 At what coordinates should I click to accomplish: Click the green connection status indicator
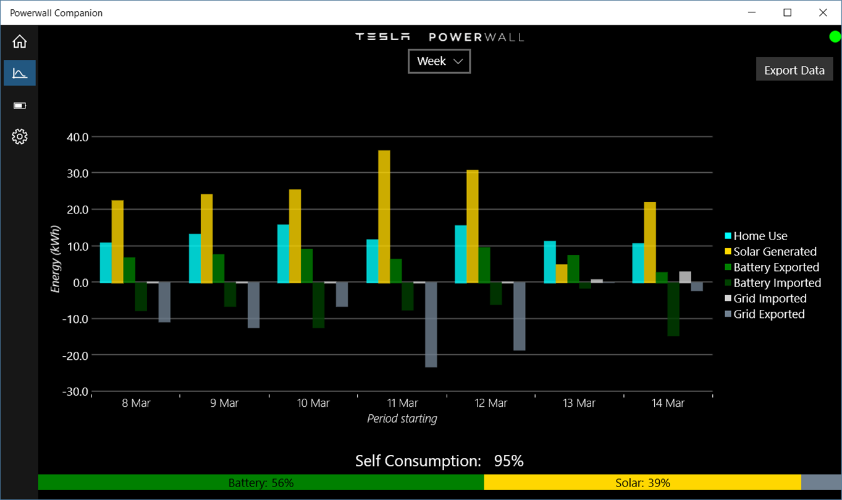coord(835,37)
